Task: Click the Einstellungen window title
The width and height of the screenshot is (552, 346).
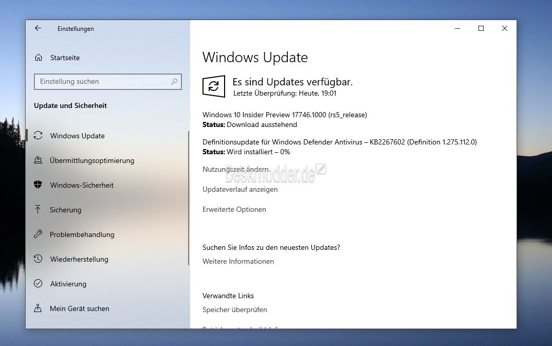Action: click(76, 29)
